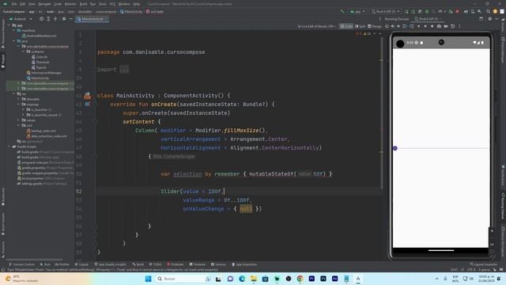Click emulator back navigation icon
This screenshot has width=506, height=285.
pos(418,26)
